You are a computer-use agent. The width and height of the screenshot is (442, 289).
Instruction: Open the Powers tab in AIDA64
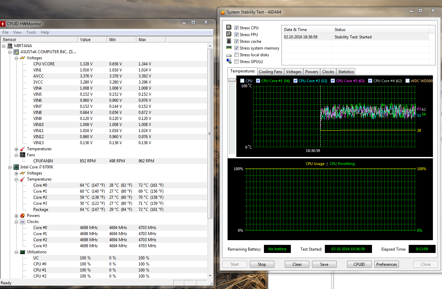point(312,72)
